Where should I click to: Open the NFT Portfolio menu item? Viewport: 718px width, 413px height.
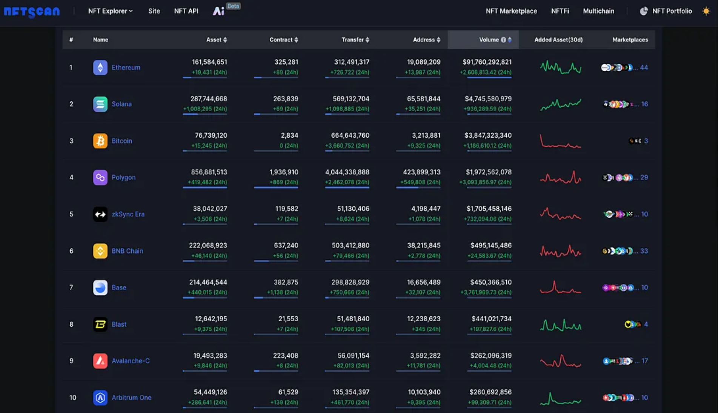tap(672, 11)
